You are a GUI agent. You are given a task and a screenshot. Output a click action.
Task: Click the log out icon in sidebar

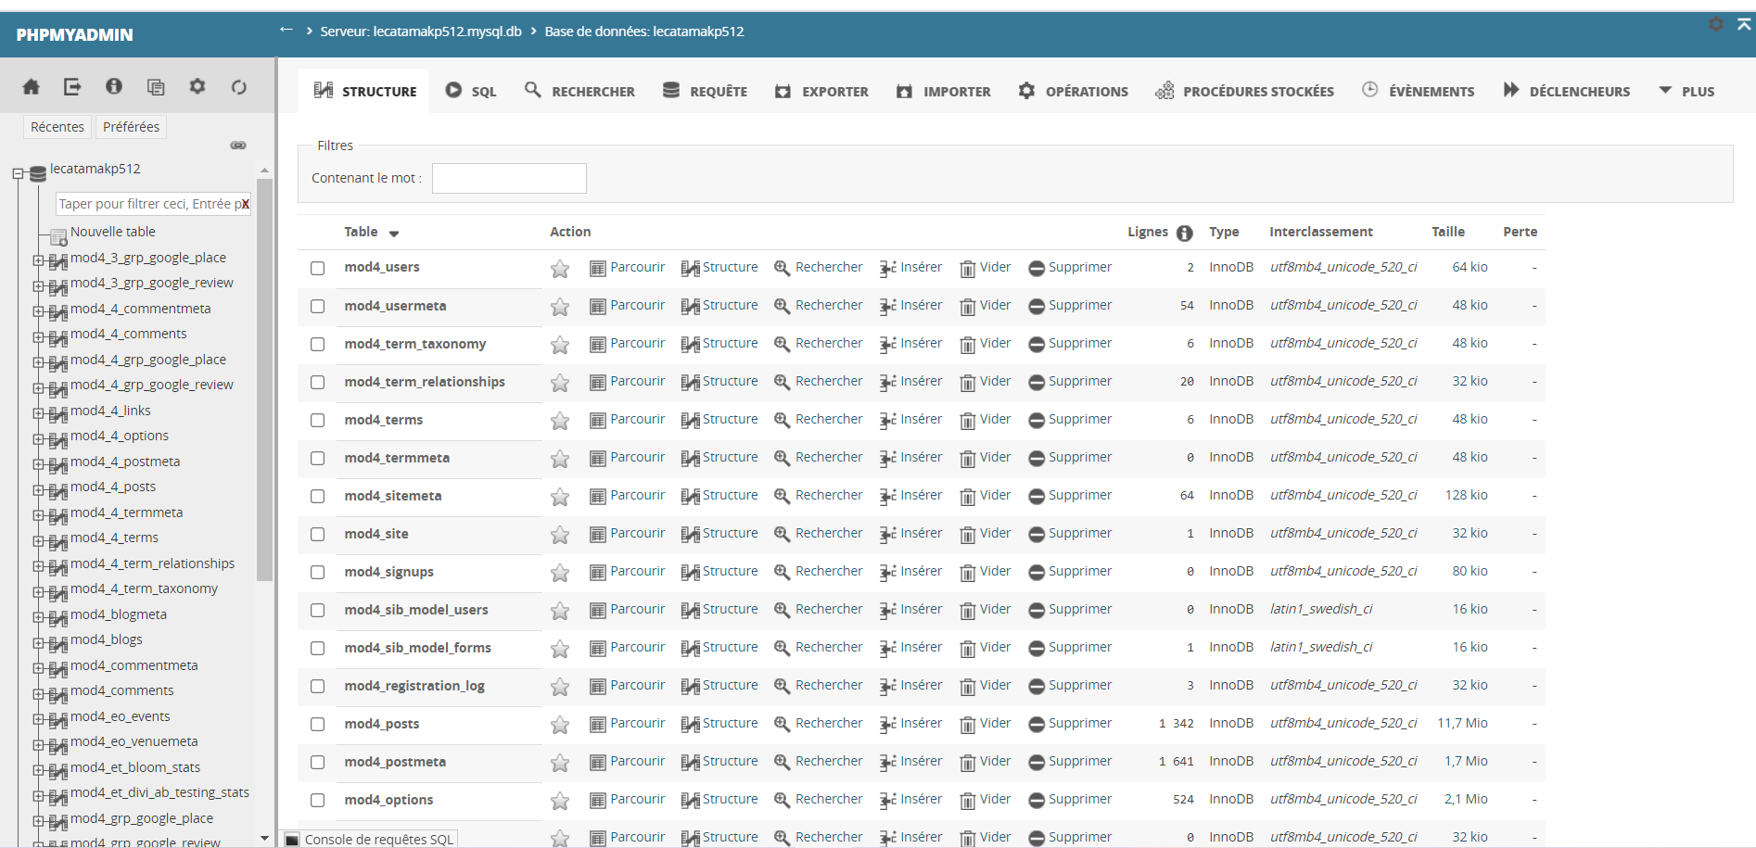point(72,87)
